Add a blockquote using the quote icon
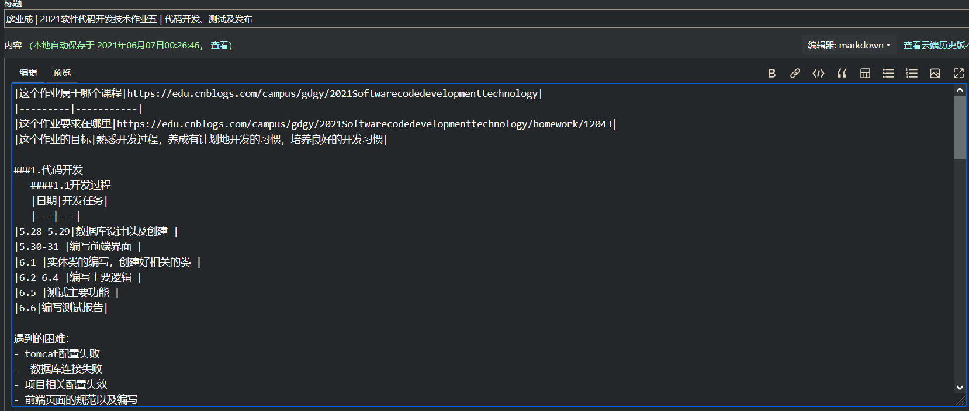969x411 pixels. (842, 74)
